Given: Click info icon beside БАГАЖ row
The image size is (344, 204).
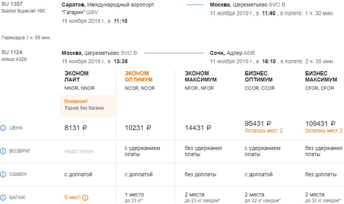Looking at the screenshot, I should click(x=3, y=197).
